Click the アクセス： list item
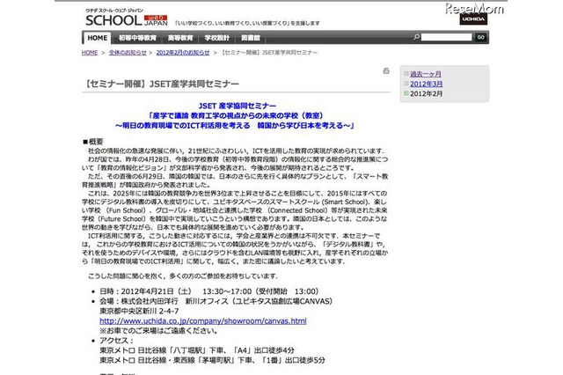The width and height of the screenshot is (563, 375). 116,341
